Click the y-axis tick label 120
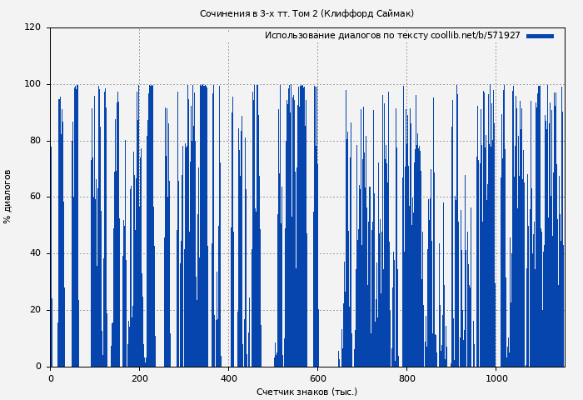The height and width of the screenshot is (400, 583). [x=32, y=27]
